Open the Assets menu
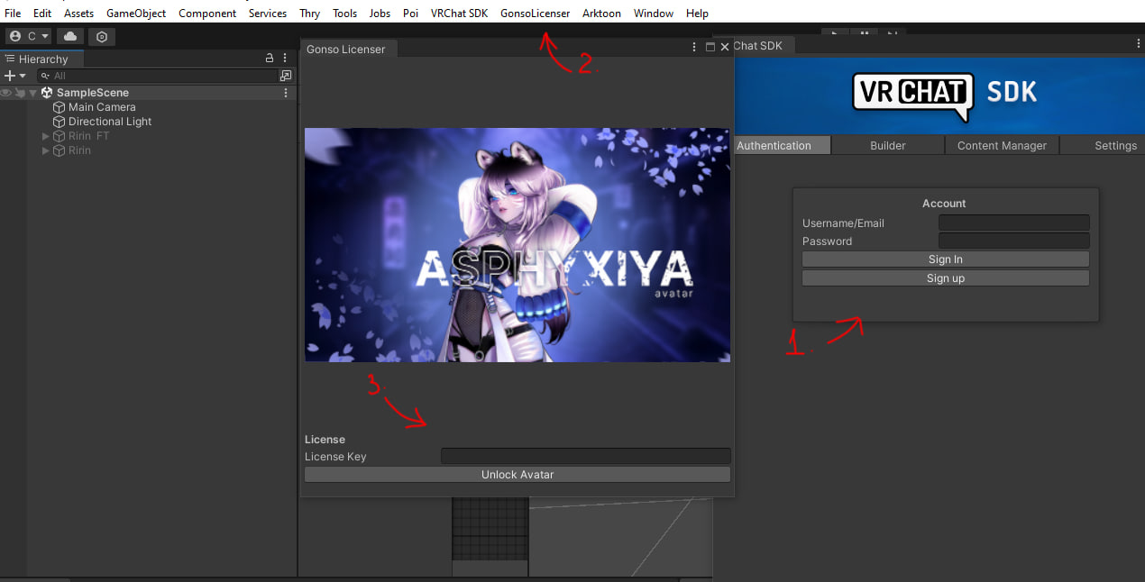The height and width of the screenshot is (582, 1145). (x=78, y=14)
